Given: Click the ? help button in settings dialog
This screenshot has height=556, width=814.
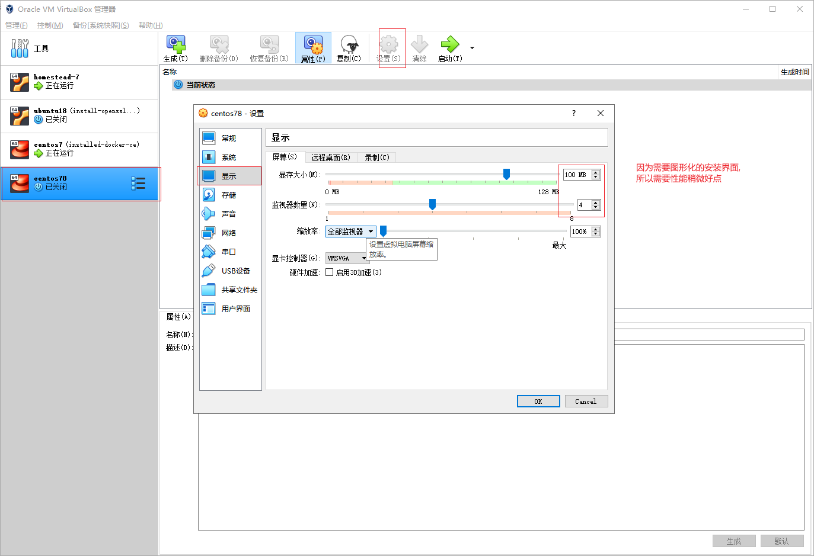Looking at the screenshot, I should [573, 113].
